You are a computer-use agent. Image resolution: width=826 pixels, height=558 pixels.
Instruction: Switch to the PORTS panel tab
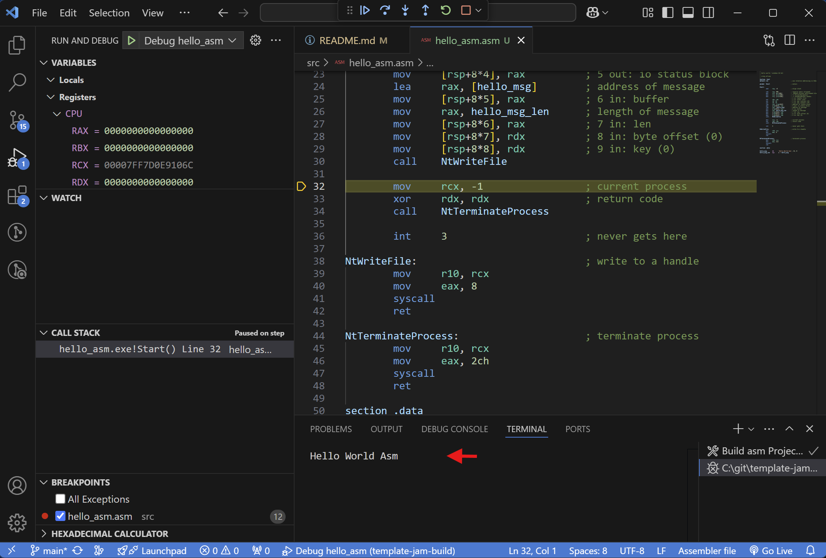[x=578, y=429]
